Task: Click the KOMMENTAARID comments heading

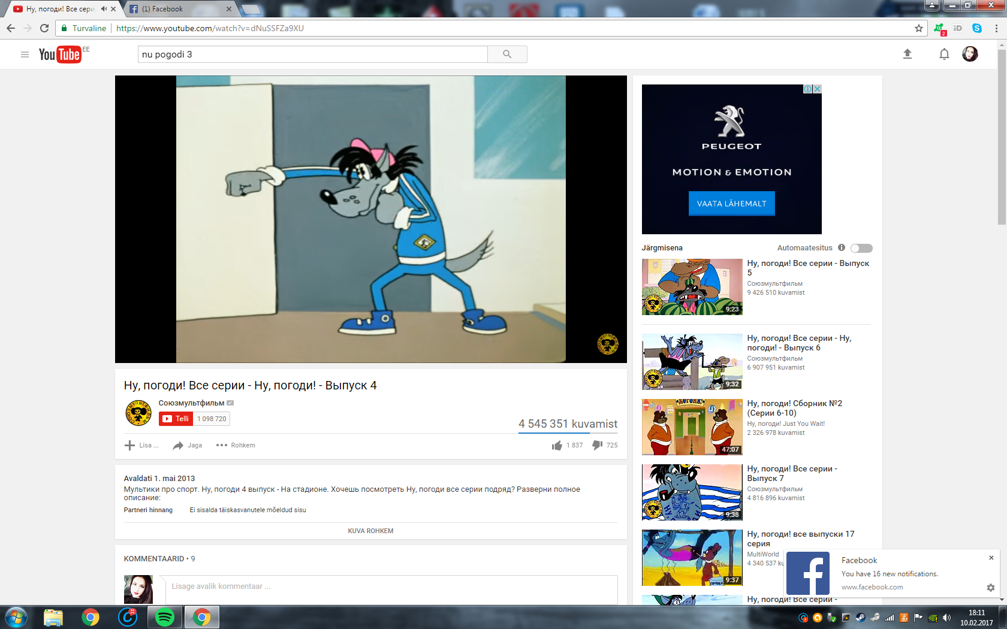Action: click(x=159, y=559)
